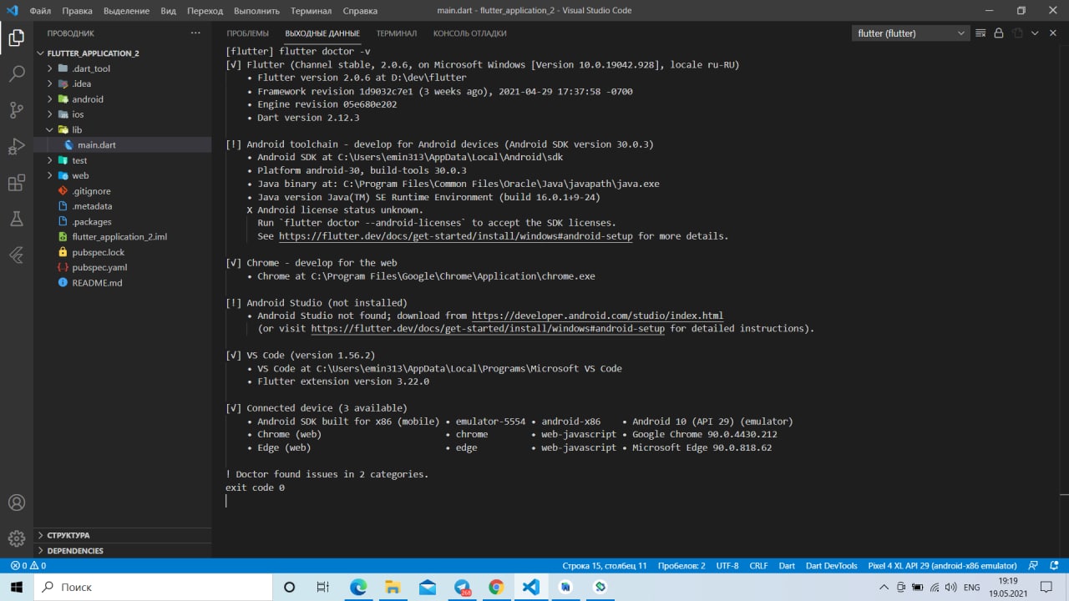Collapse the lib folder

click(x=51, y=130)
